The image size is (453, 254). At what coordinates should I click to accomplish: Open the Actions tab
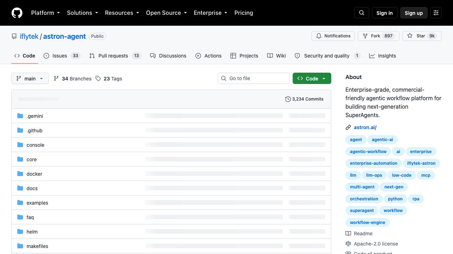(208, 56)
